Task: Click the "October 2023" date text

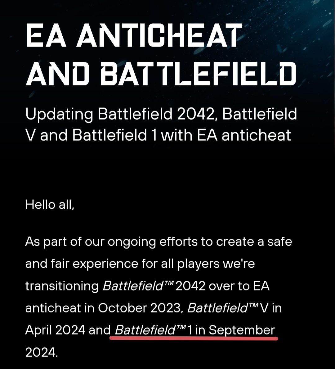Action: coord(139,308)
